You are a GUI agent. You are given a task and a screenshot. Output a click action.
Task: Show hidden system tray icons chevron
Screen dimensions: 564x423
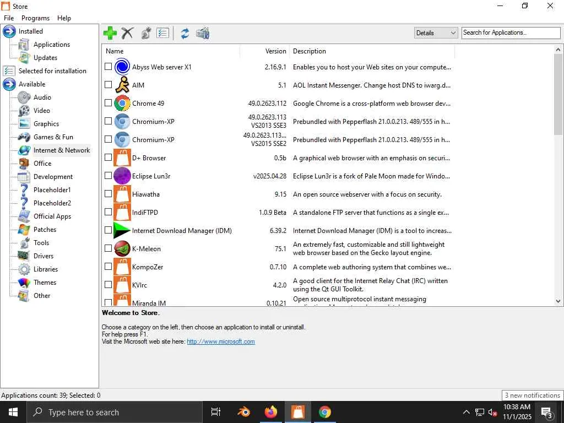click(x=466, y=412)
